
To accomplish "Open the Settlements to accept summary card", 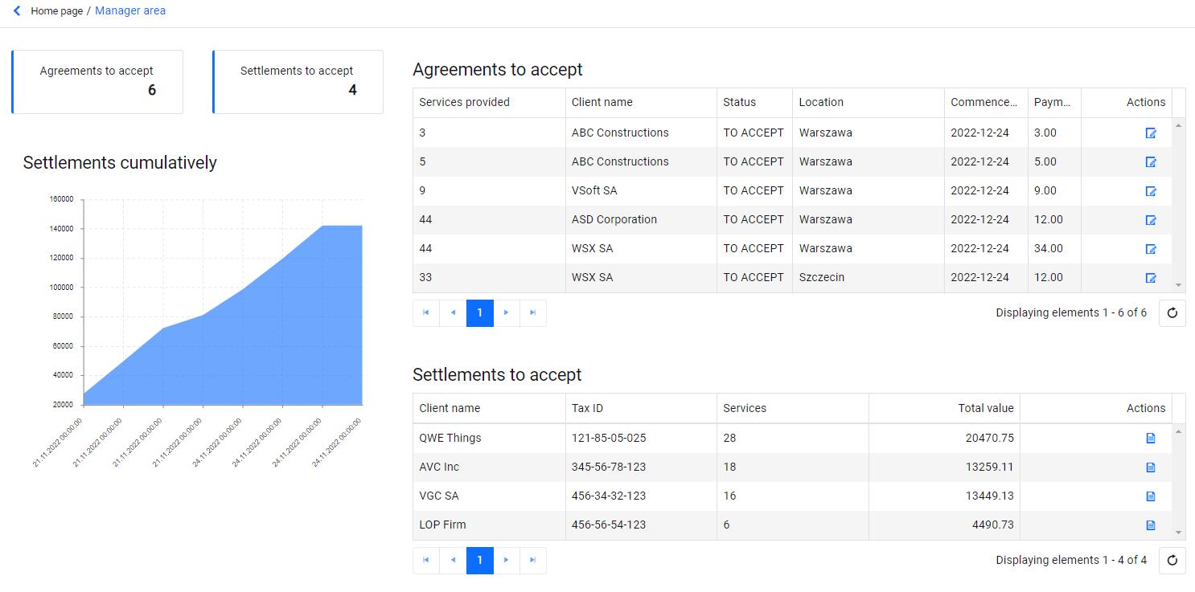I will [298, 82].
